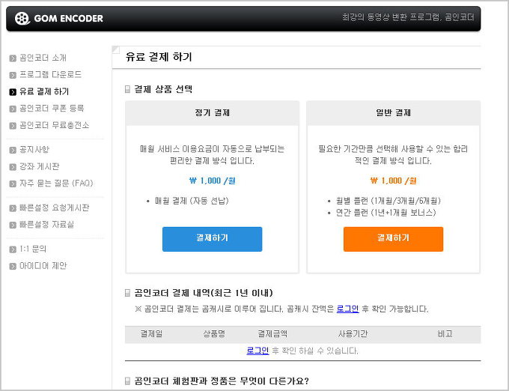Screen dimensions: 509x391
Task: Click arrow icon beside 곰인코더 소개
Action: click(13, 58)
